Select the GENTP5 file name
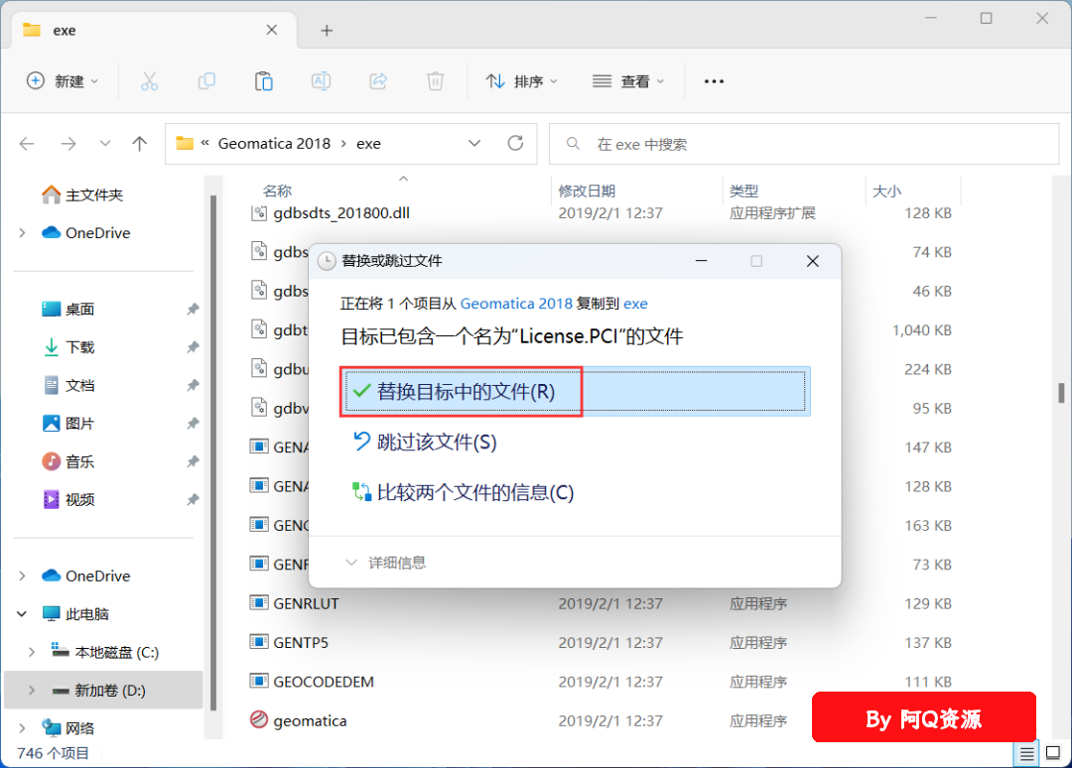The height and width of the screenshot is (768, 1072). click(x=301, y=642)
